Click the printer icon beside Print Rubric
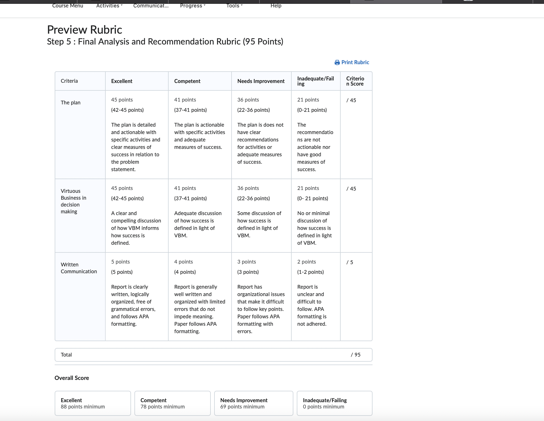 coord(337,62)
